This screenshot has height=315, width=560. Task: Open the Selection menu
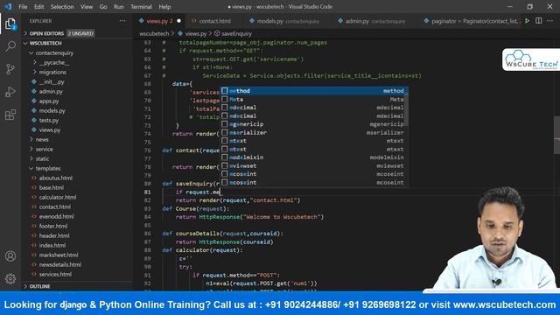pyautogui.click(x=62, y=7)
